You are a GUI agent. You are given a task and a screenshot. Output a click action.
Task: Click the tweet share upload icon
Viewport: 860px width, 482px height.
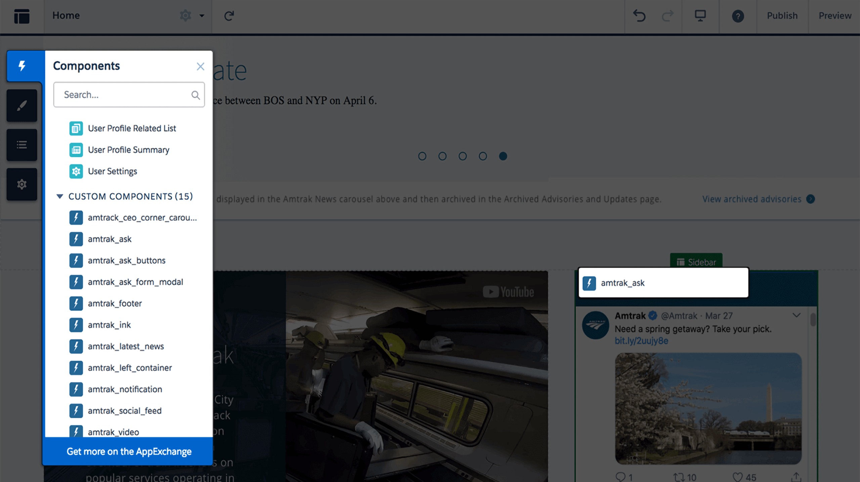796,477
